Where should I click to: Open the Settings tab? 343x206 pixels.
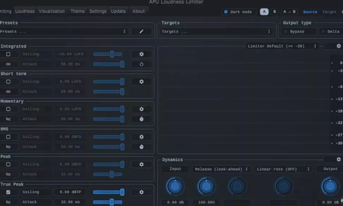pyautogui.click(x=98, y=12)
